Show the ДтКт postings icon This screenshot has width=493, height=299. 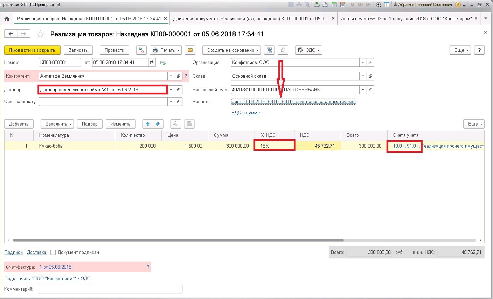(141, 50)
